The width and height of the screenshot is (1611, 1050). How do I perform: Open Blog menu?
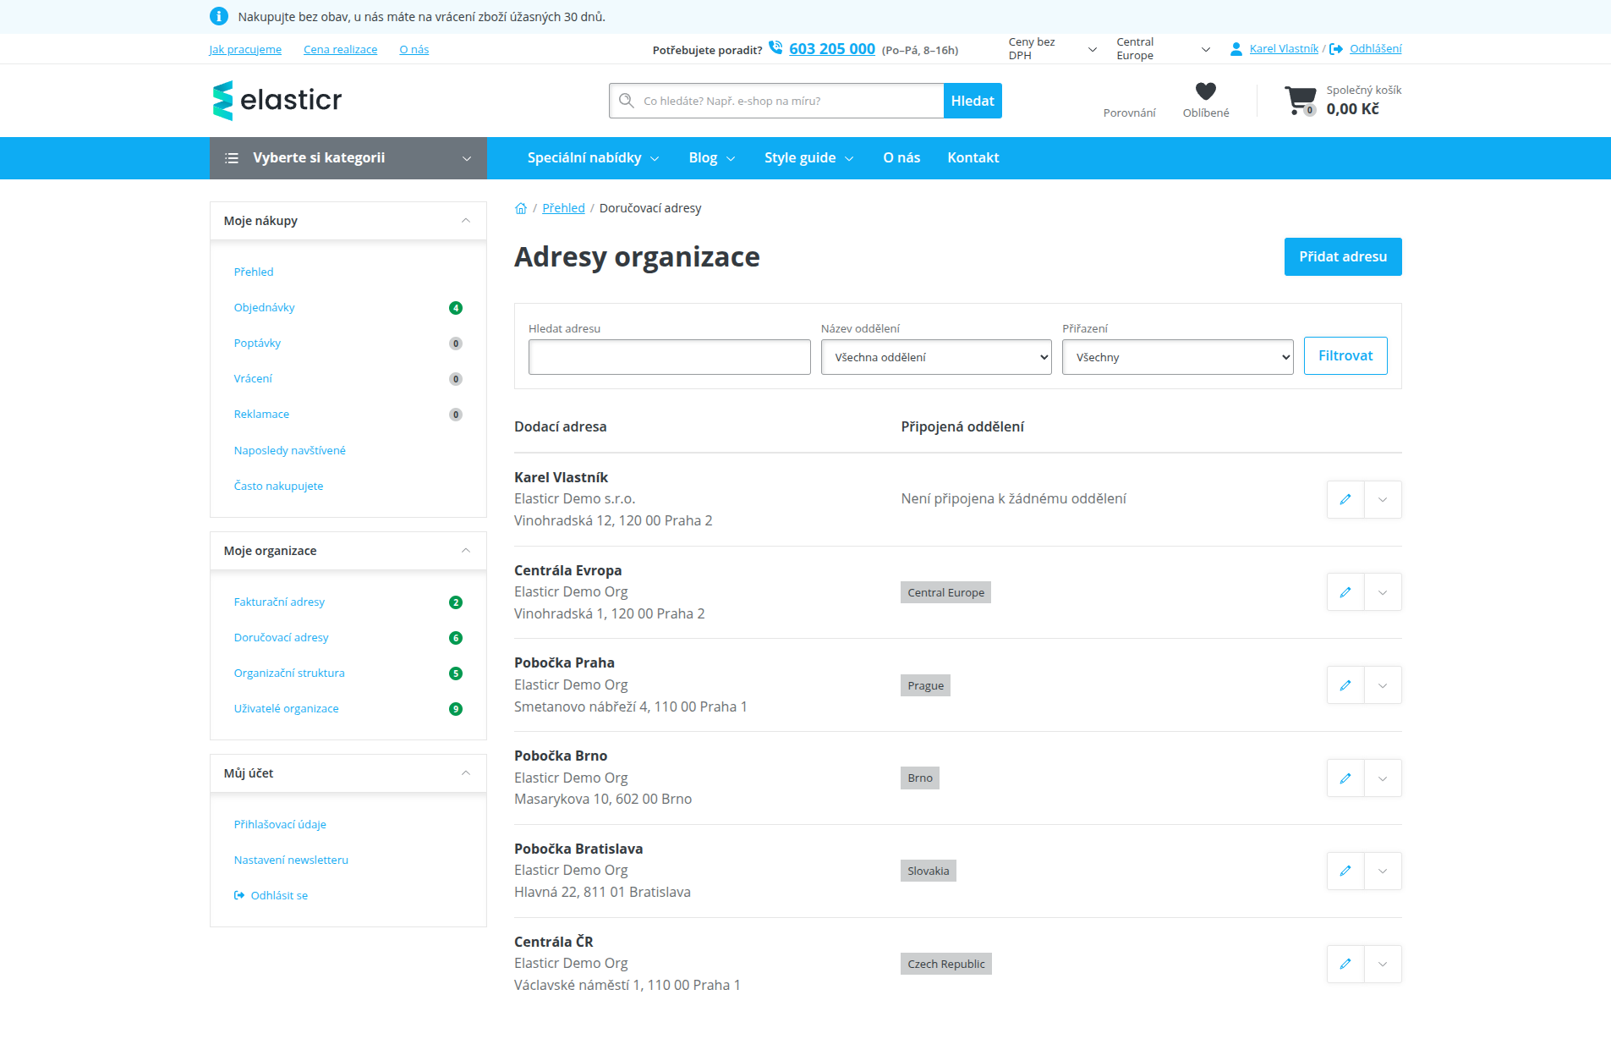(x=712, y=158)
